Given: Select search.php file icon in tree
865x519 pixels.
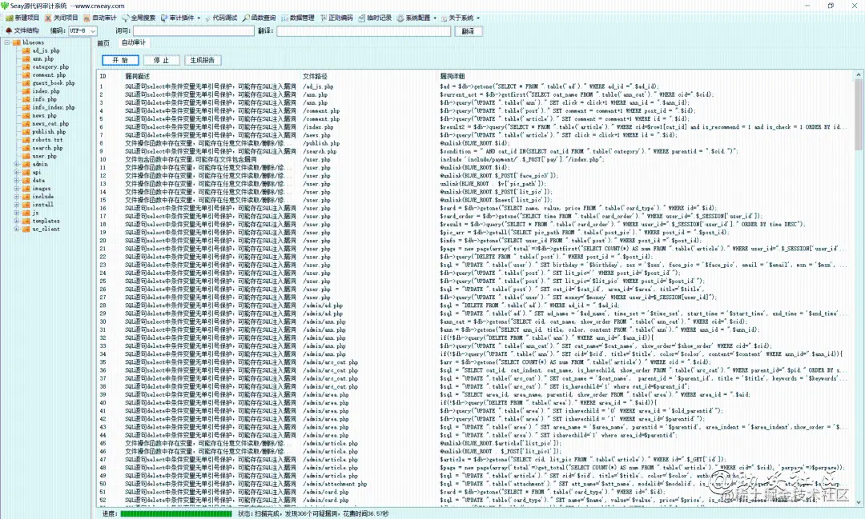Looking at the screenshot, I should click(26, 148).
